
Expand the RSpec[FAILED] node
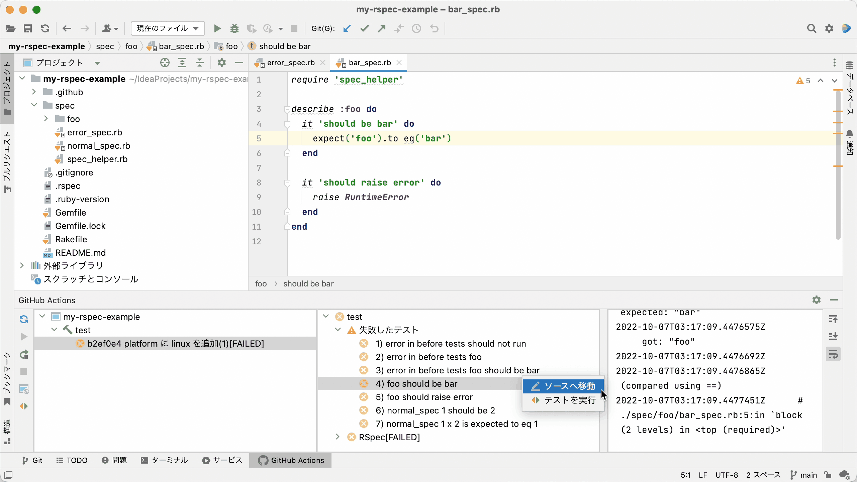coord(338,437)
